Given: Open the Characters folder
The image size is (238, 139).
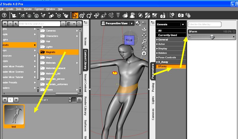Looking at the screenshot, I should pyautogui.click(x=59, y=36).
